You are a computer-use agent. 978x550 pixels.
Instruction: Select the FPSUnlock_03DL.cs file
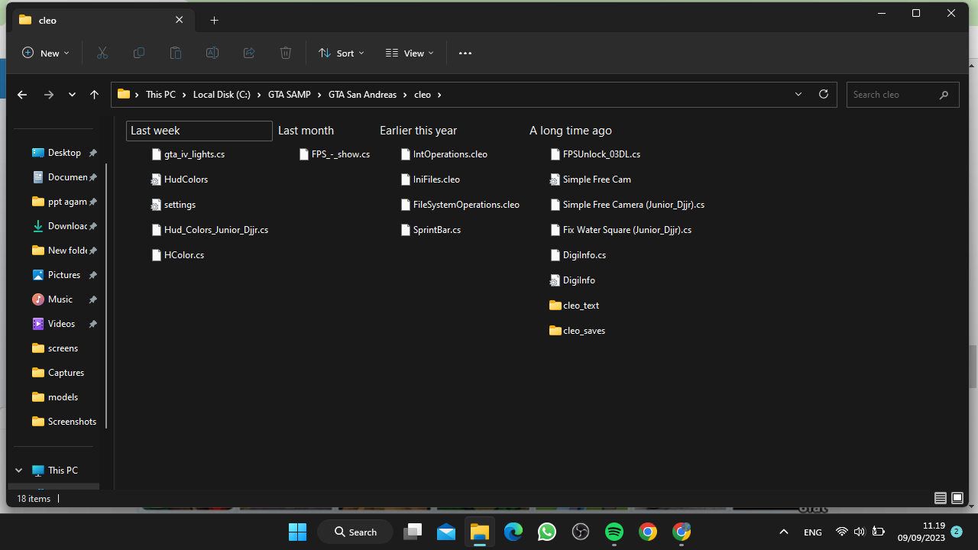595,154
